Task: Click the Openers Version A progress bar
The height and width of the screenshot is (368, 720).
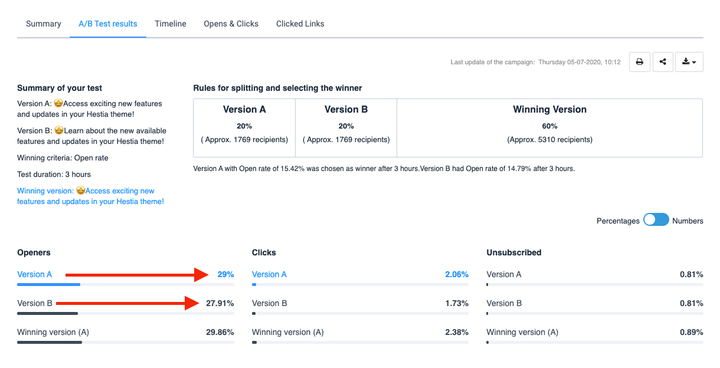Action: point(126,284)
